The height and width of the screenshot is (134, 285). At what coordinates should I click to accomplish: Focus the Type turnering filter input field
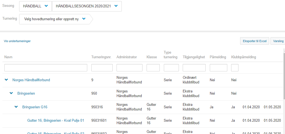(x=171, y=68)
